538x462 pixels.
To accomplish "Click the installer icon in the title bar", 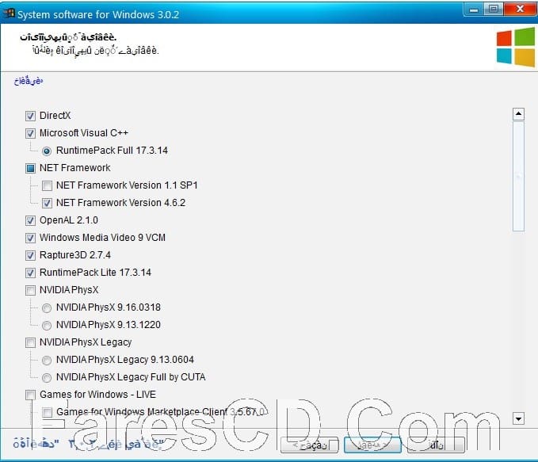I will coord(9,13).
